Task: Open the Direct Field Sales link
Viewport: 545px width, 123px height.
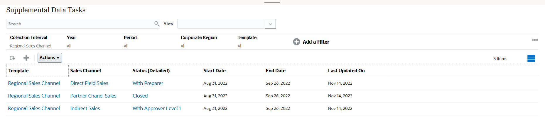Action: (x=89, y=83)
